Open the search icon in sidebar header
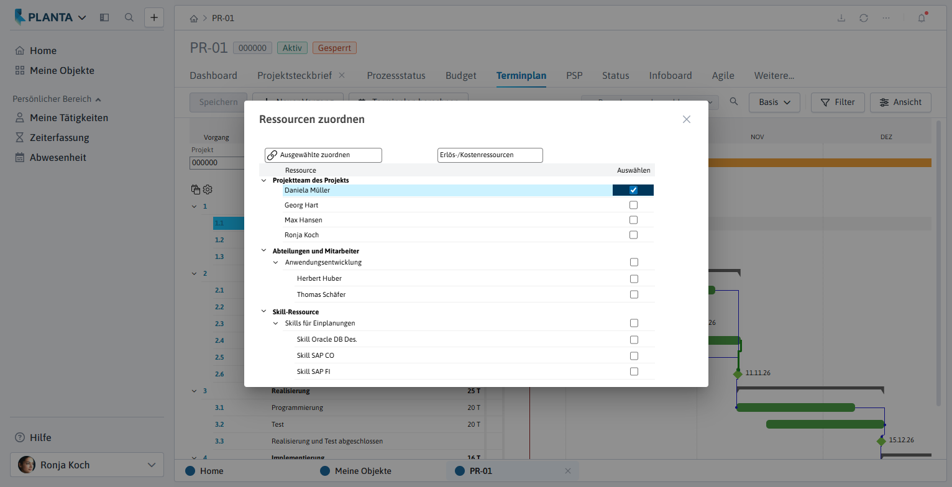The height and width of the screenshot is (487, 952). [129, 17]
